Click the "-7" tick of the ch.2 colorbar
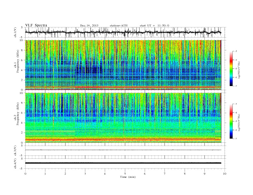The height and width of the screenshot is (195, 253). click(x=235, y=139)
